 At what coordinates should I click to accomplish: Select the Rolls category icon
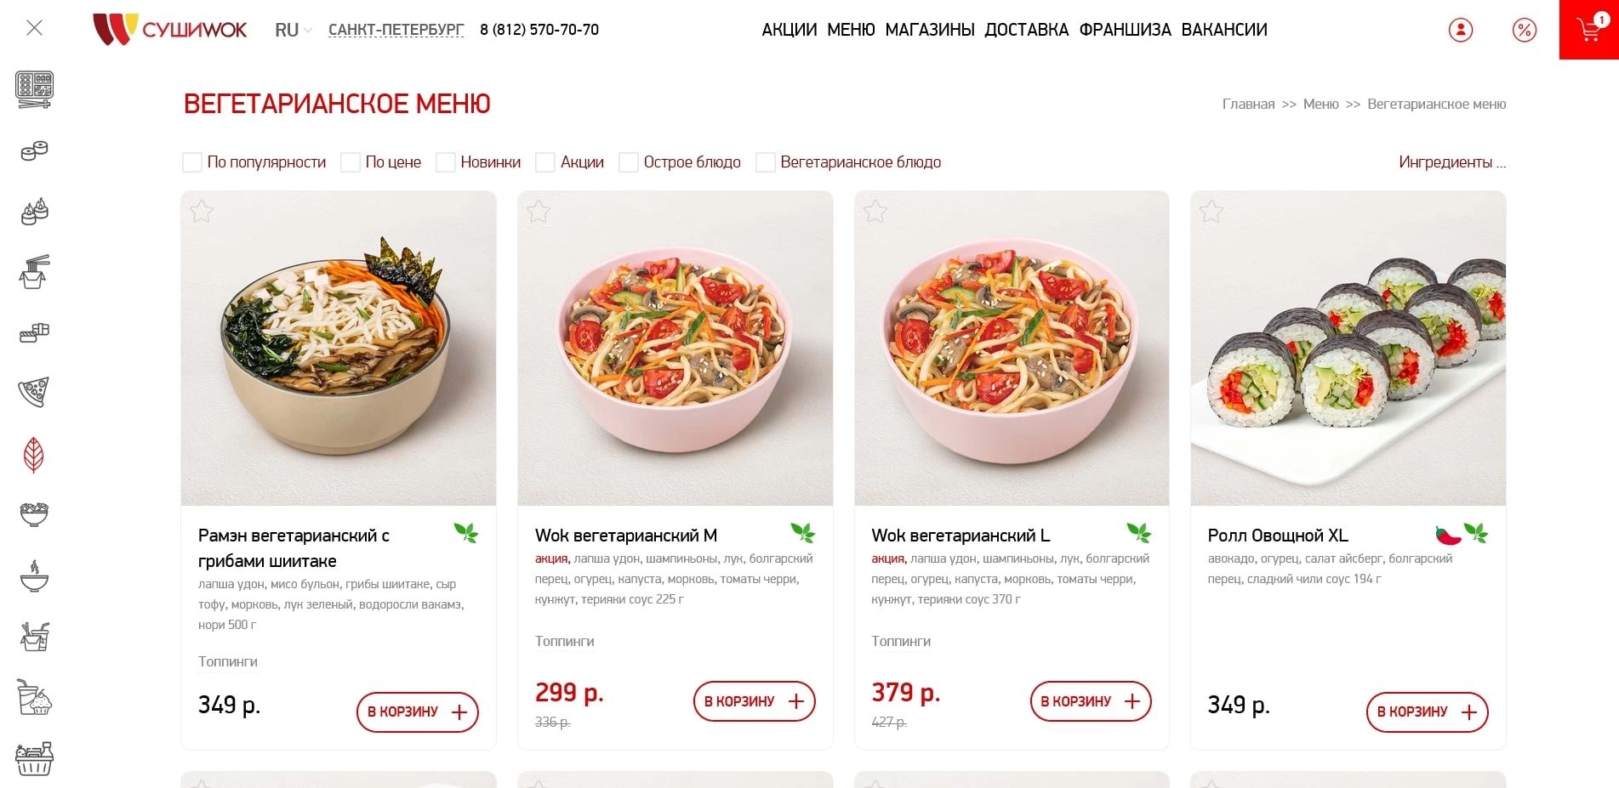click(x=33, y=150)
